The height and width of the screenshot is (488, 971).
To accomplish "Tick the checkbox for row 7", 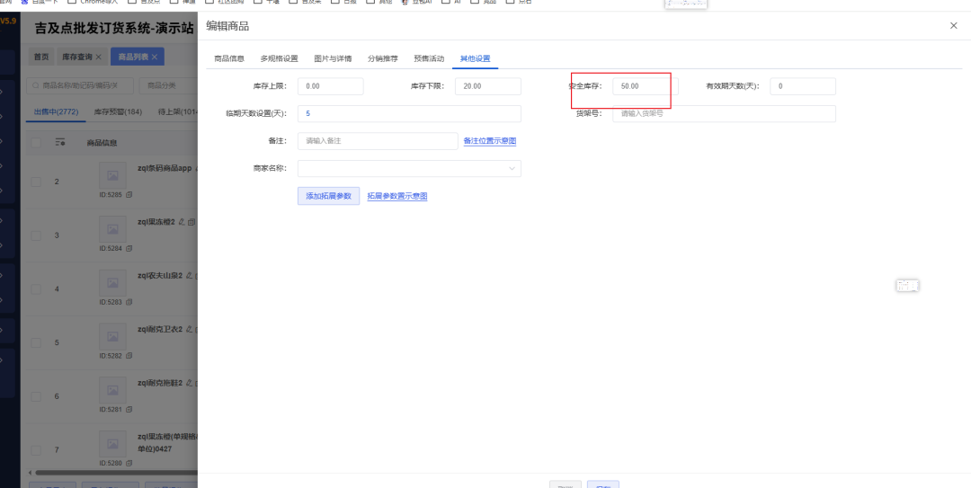I will pos(36,449).
